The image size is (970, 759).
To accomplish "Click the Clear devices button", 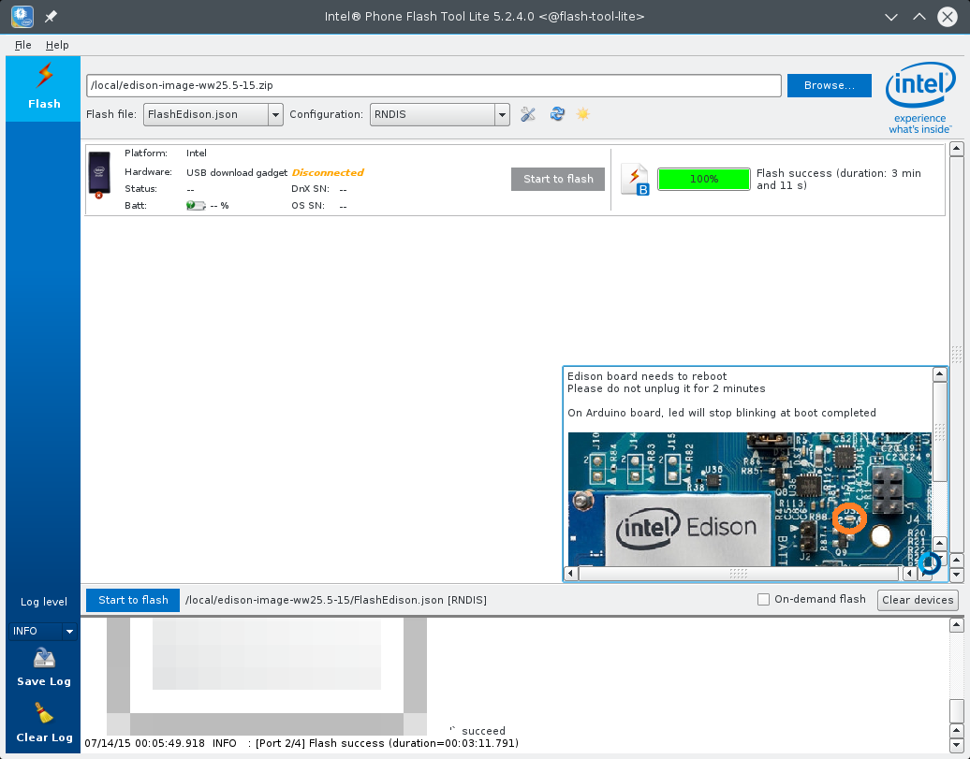I will point(918,600).
